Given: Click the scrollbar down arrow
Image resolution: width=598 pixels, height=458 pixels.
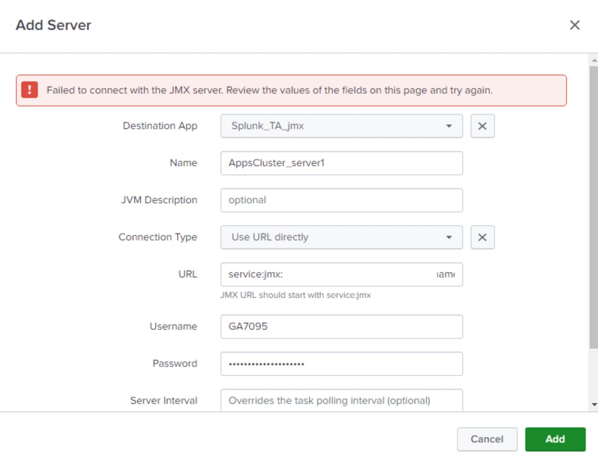Looking at the screenshot, I should pos(594,405).
